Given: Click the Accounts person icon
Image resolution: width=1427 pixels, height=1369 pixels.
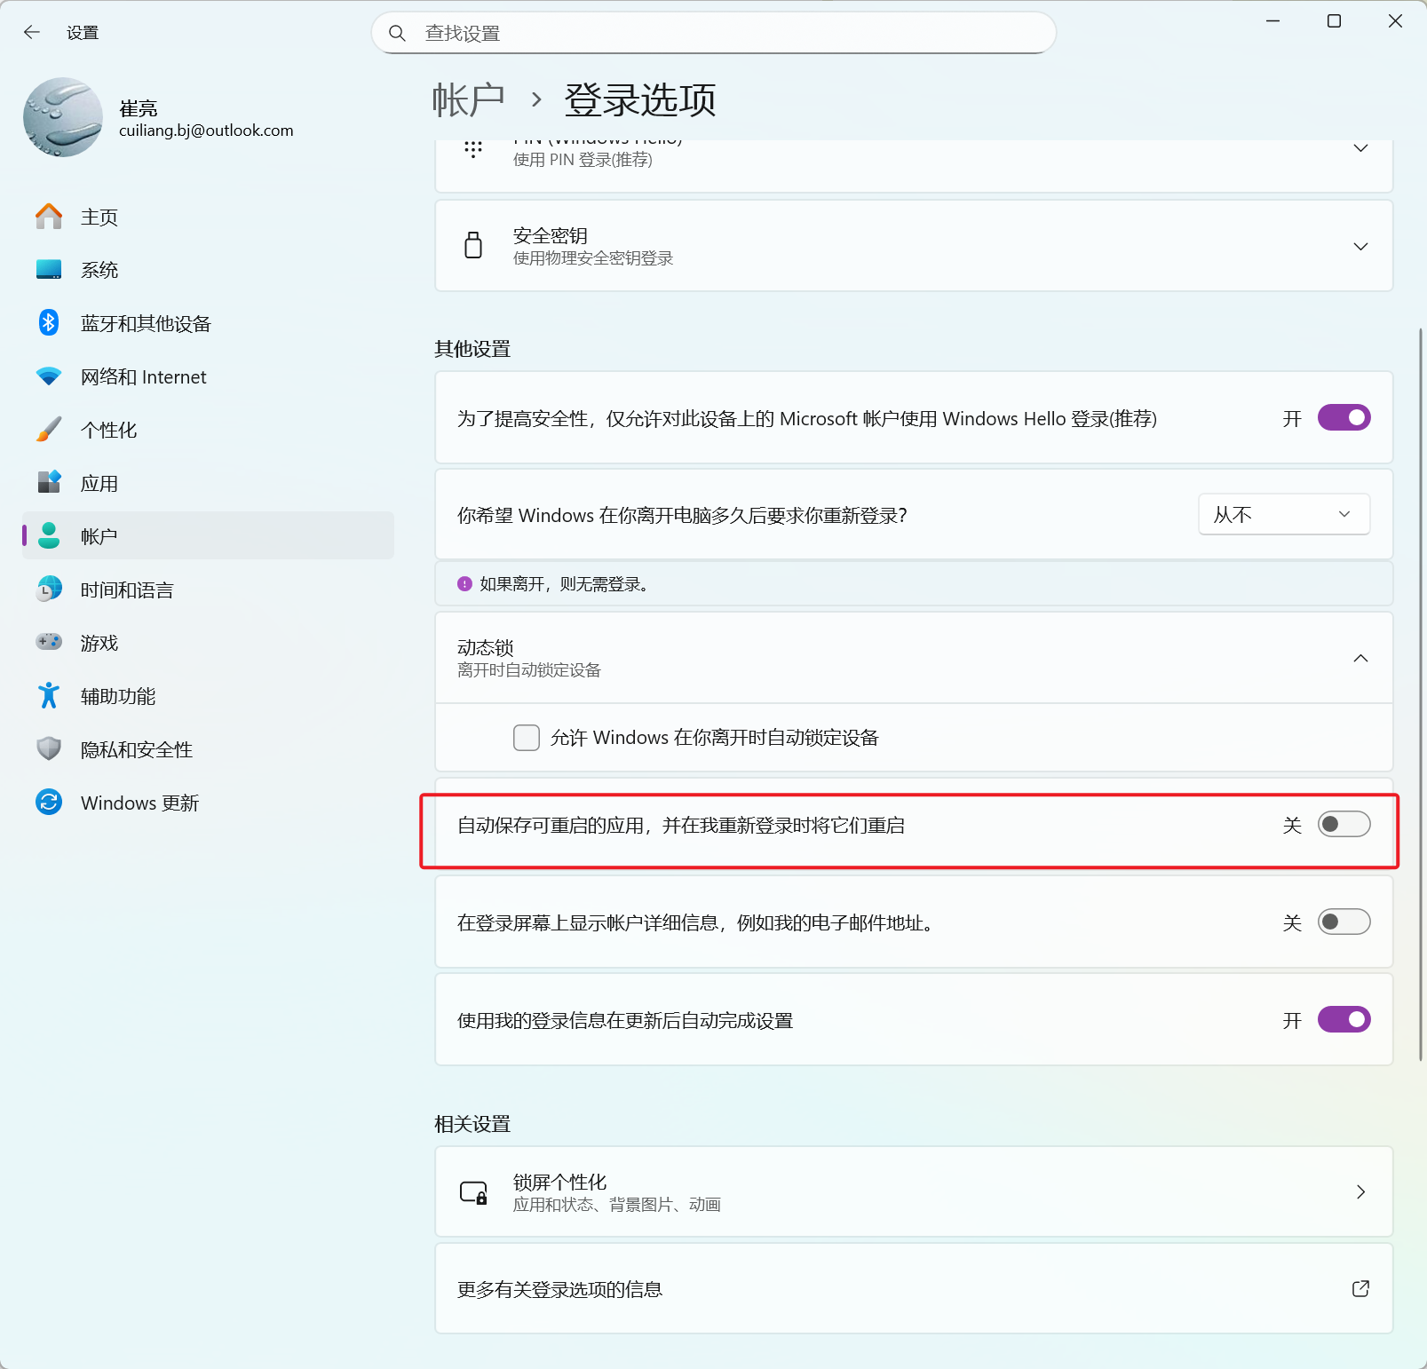Looking at the screenshot, I should point(49,535).
